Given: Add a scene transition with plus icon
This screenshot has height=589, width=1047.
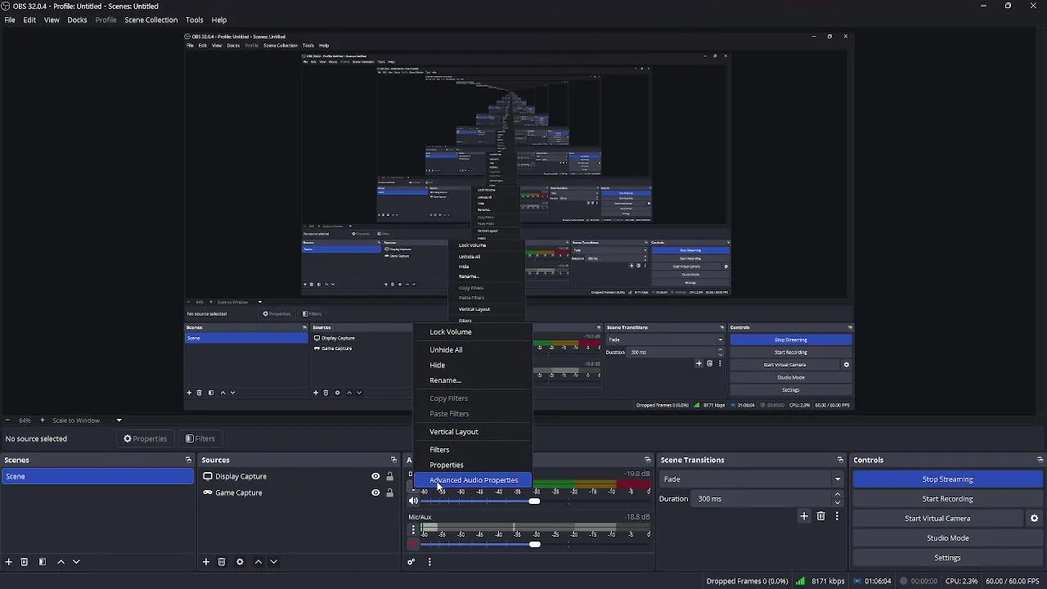Looking at the screenshot, I should tap(804, 516).
